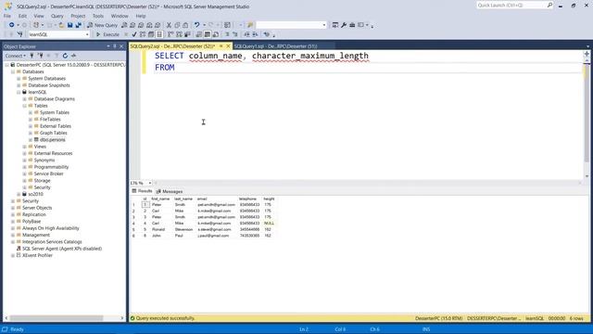Click the Cut scissors icon

(x=169, y=25)
